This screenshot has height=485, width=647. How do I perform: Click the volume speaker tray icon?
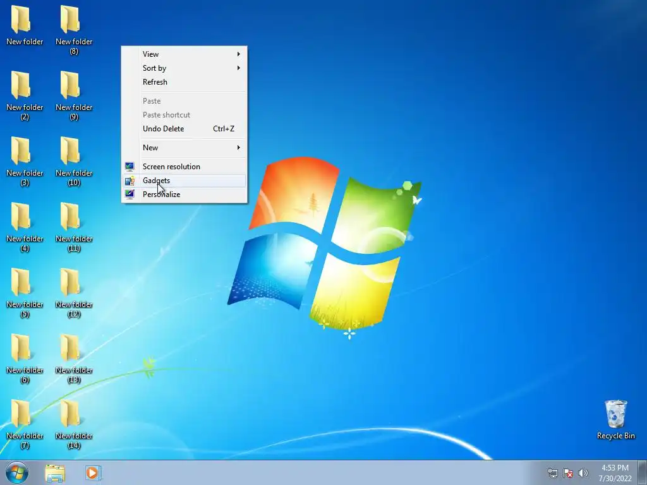(x=583, y=473)
